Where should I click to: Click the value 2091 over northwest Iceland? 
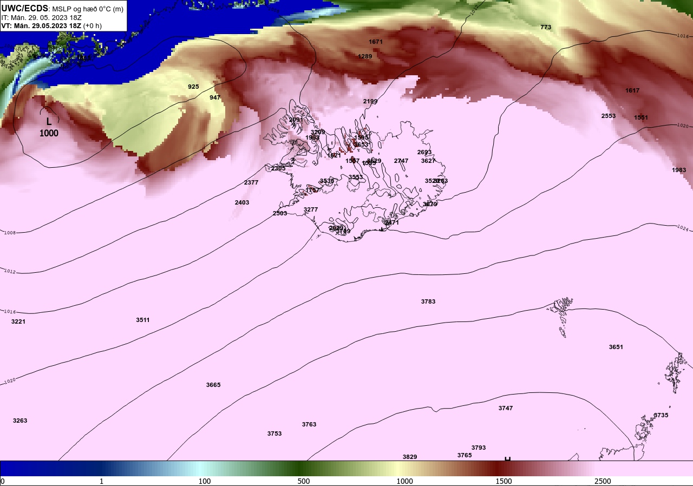click(x=296, y=120)
